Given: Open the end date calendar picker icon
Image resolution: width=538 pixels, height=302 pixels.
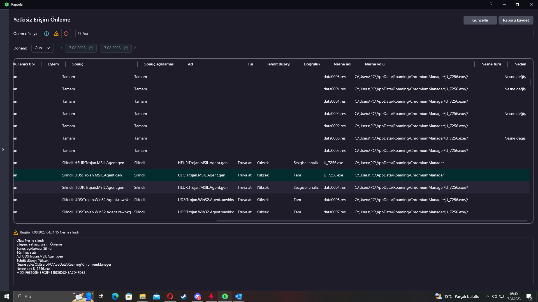Looking at the screenshot, I should click(x=126, y=48).
